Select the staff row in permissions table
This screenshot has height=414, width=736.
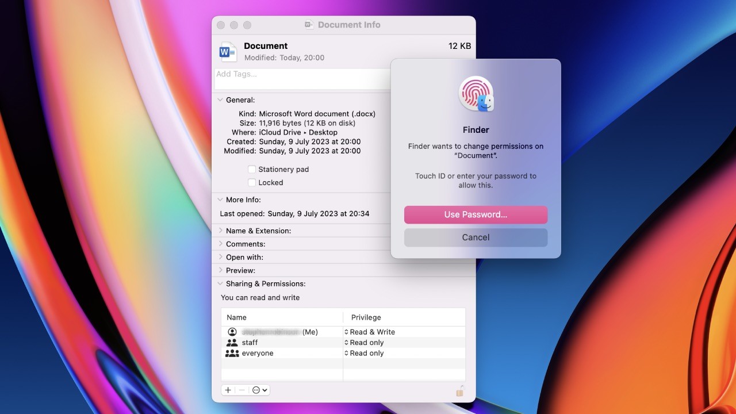tap(343, 343)
